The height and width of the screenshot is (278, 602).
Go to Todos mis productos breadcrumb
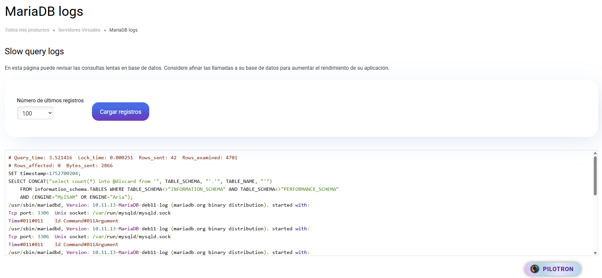27,30
